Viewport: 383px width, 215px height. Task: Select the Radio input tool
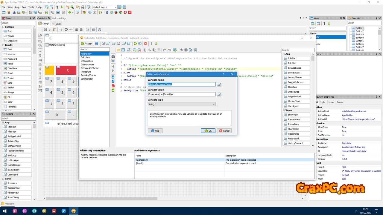[x=10, y=64]
